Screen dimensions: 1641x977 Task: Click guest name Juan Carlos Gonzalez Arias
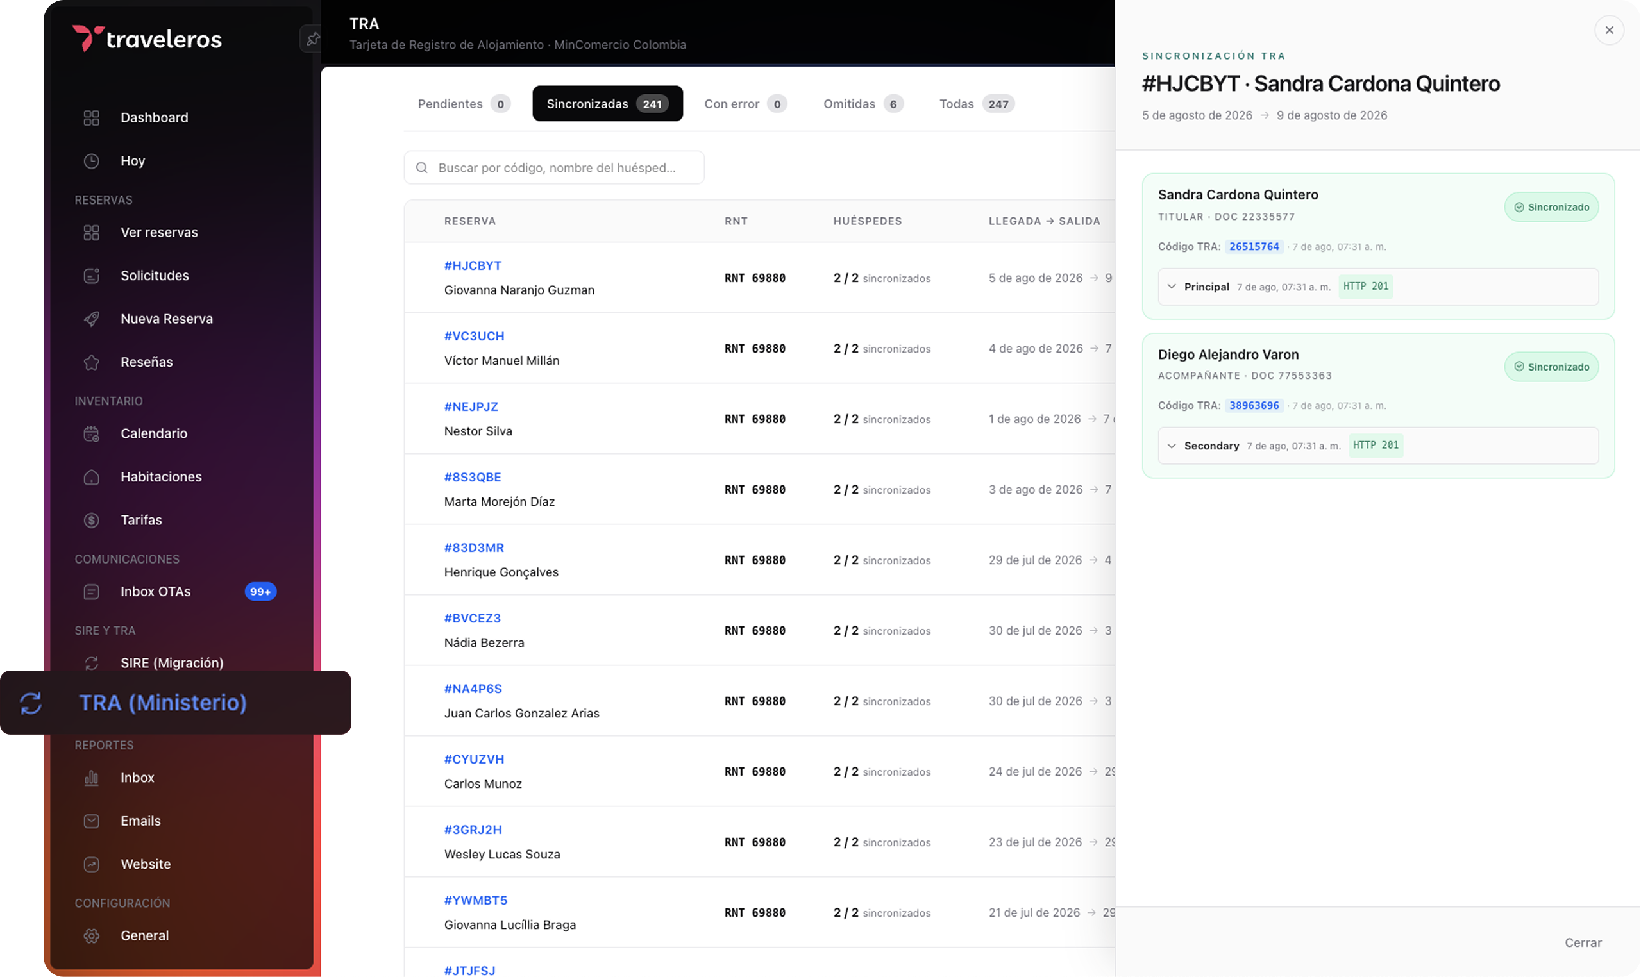click(x=521, y=714)
